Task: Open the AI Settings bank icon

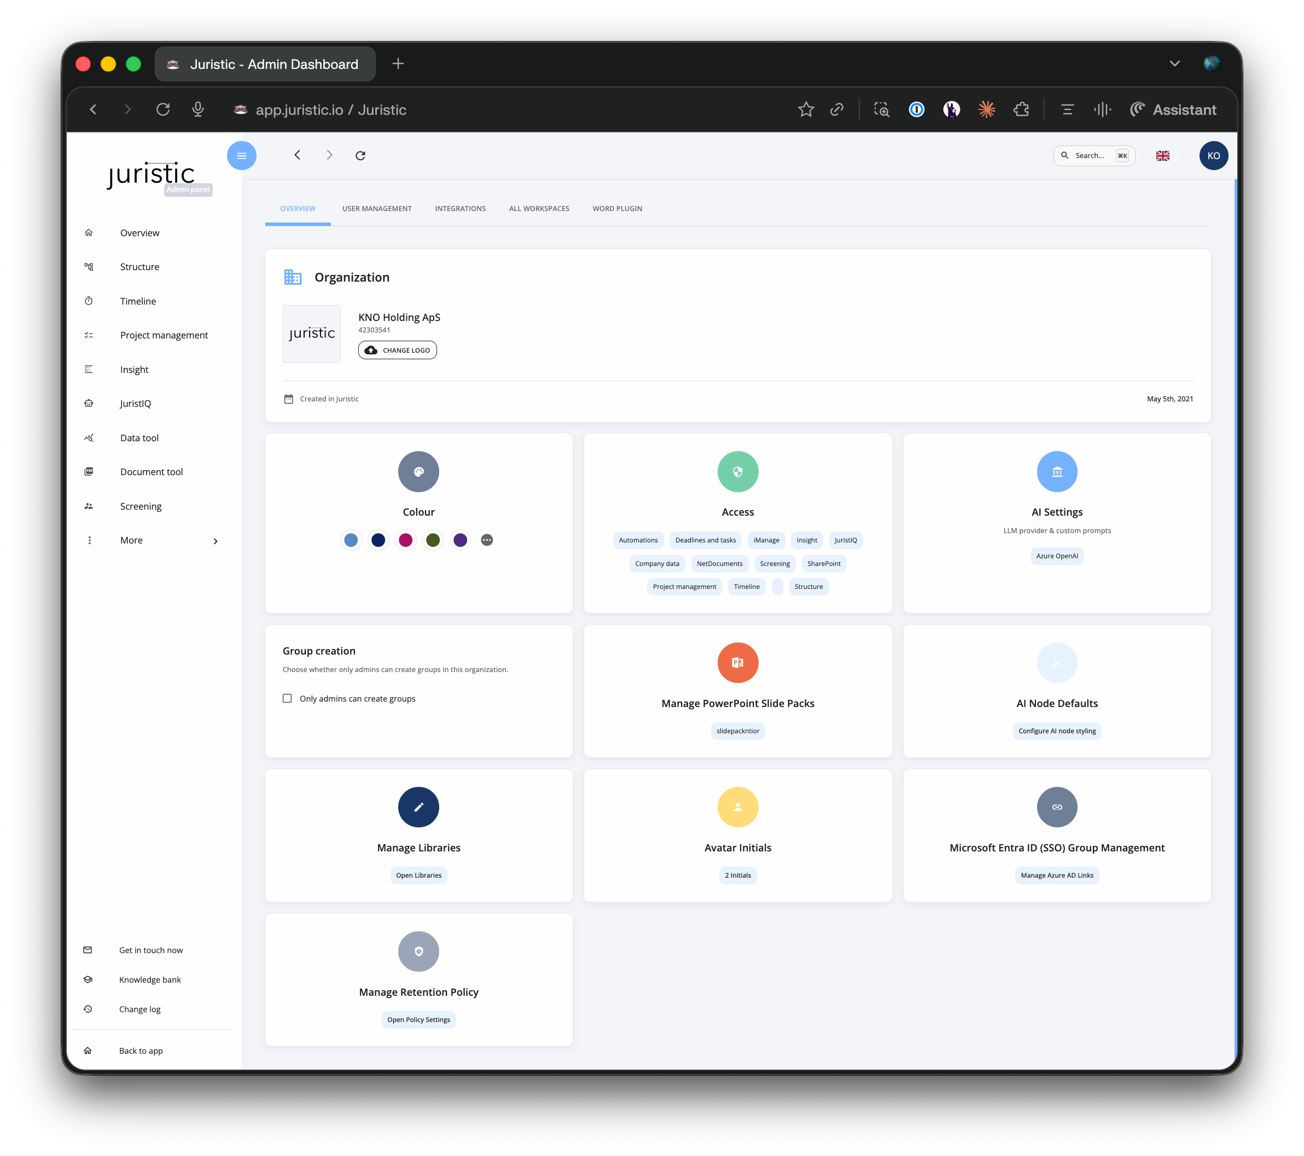Action: (1056, 472)
